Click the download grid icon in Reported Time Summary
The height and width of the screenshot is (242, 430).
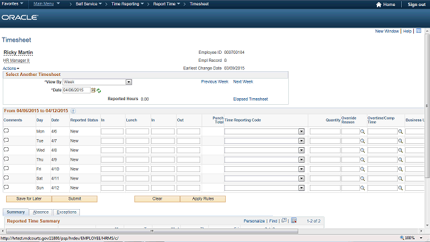294,220
